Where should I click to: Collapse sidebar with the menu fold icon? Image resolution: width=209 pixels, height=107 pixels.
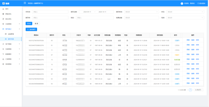click(x=25, y=3)
